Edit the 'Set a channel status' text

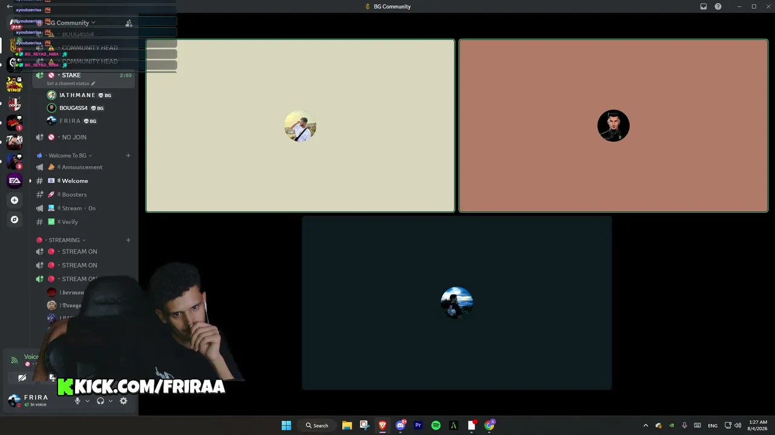tap(70, 83)
